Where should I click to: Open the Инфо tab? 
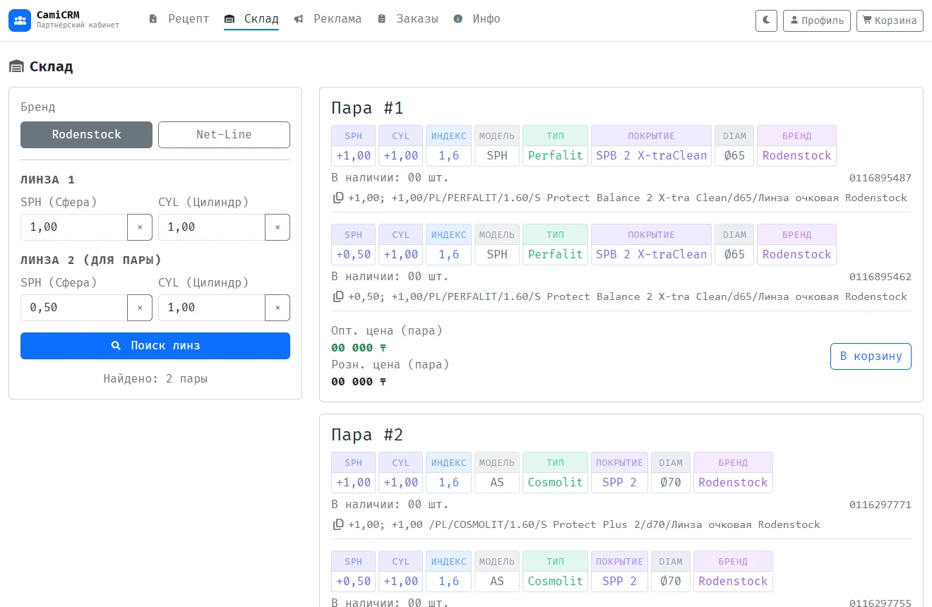(477, 19)
